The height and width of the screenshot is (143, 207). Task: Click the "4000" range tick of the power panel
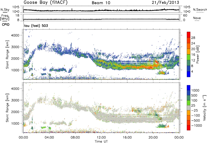coord(15,35)
